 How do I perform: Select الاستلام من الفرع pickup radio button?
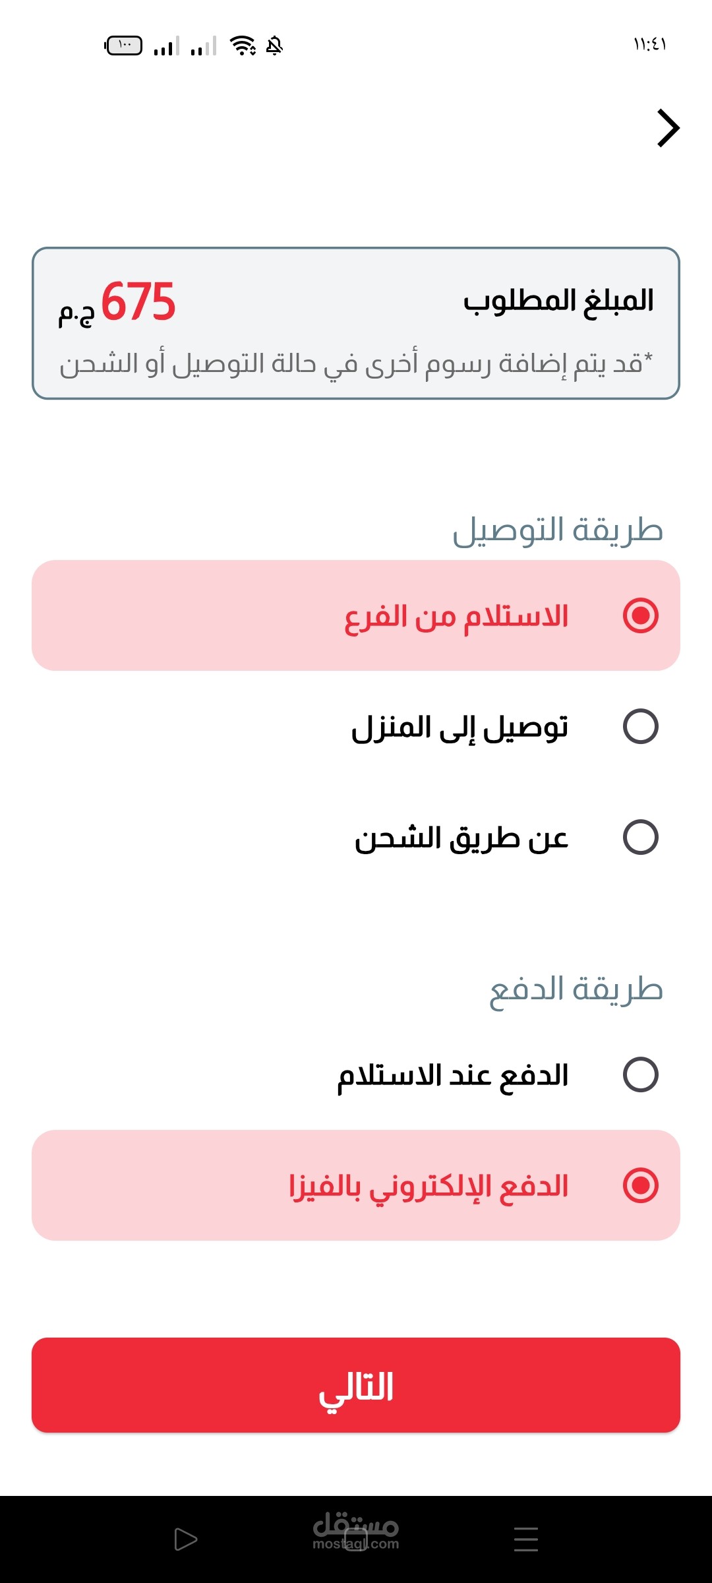point(640,615)
